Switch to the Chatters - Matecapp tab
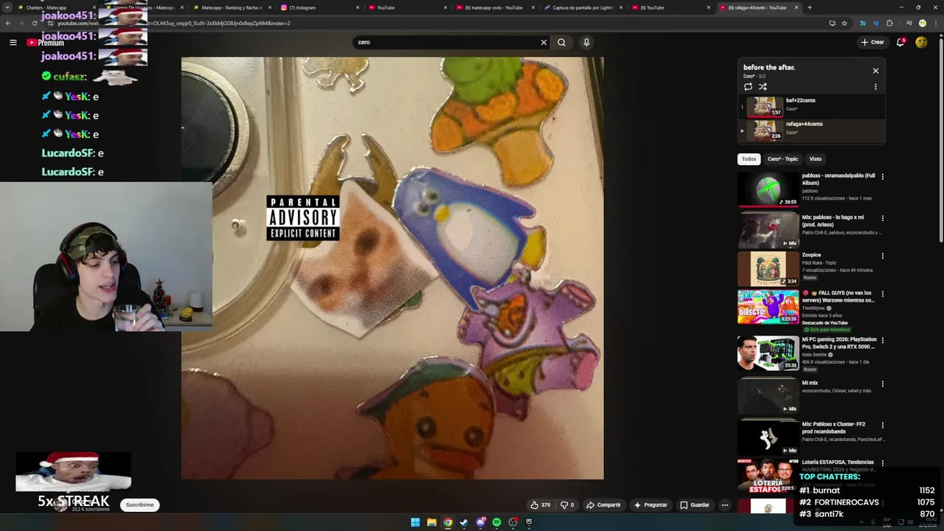944x531 pixels. pyautogui.click(x=50, y=7)
